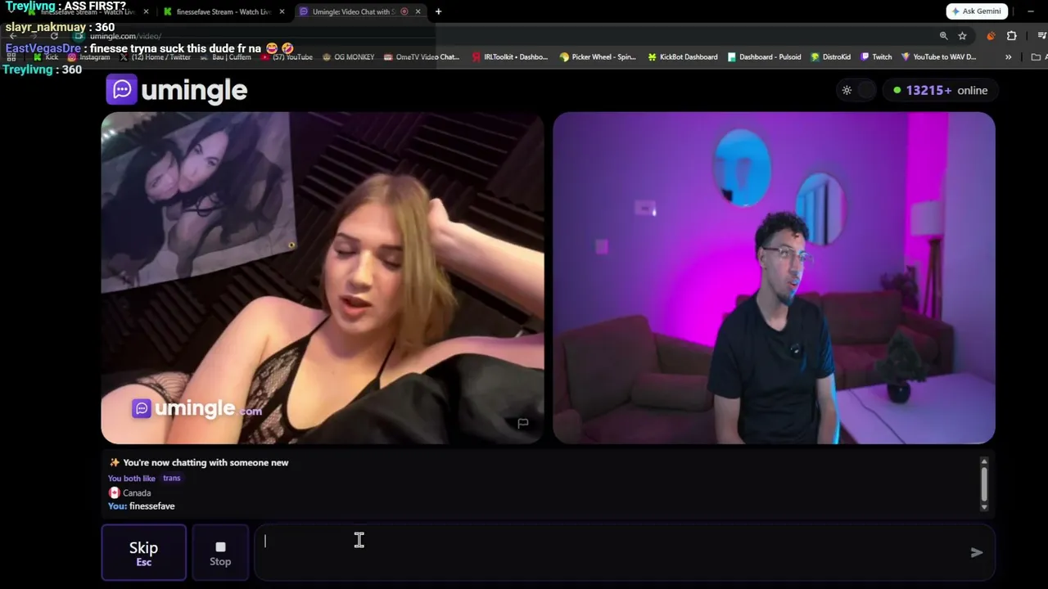Click the Ask Gemini button
The image size is (1048, 589).
(x=976, y=11)
